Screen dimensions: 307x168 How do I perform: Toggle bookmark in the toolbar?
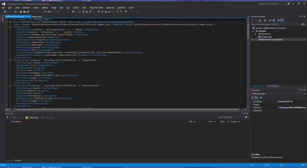click(x=126, y=12)
